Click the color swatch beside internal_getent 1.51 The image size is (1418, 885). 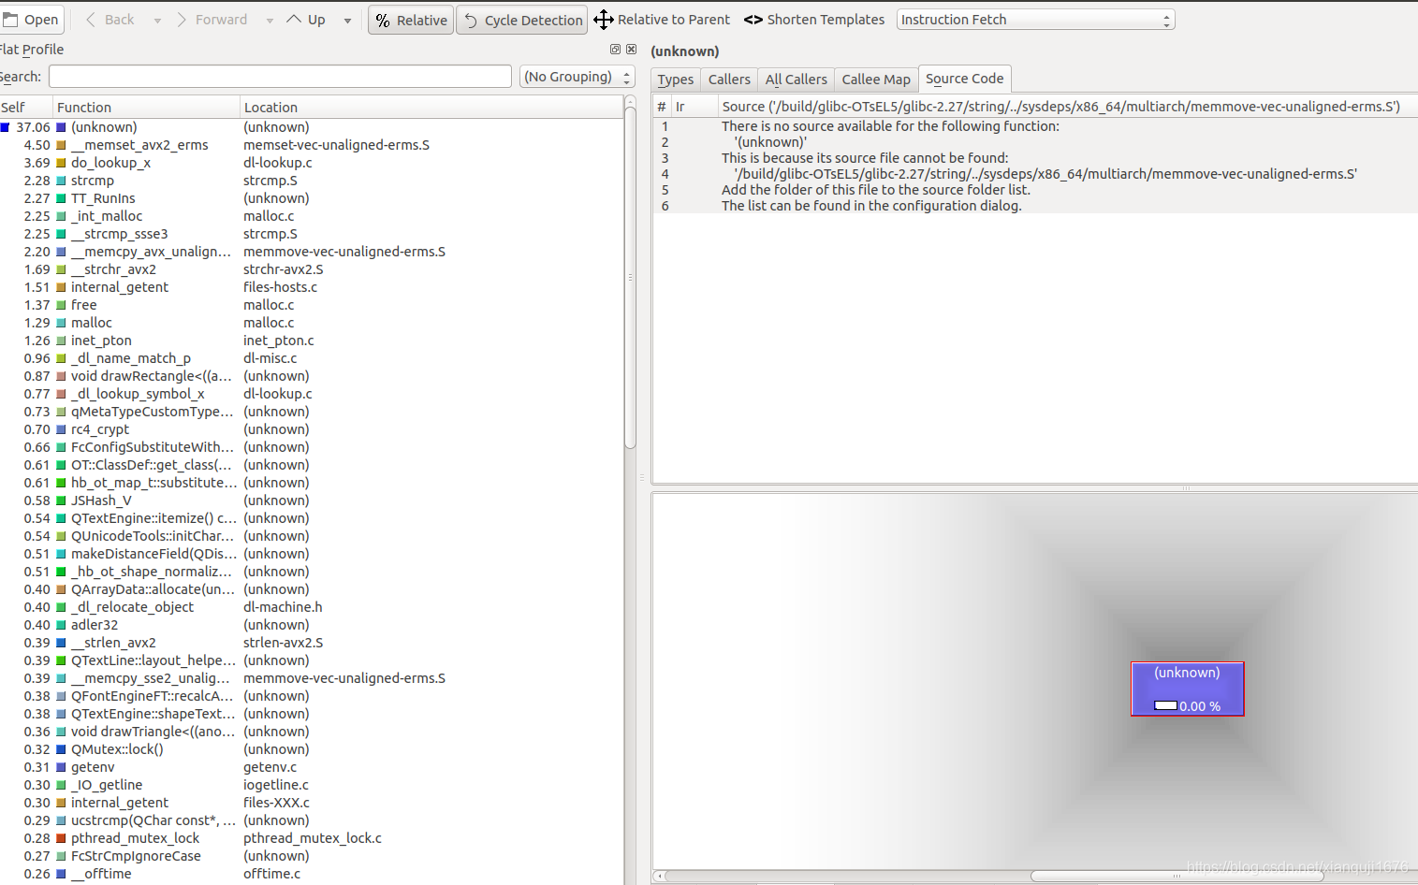click(x=61, y=287)
